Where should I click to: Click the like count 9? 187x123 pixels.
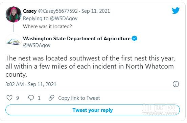[x=18, y=98]
